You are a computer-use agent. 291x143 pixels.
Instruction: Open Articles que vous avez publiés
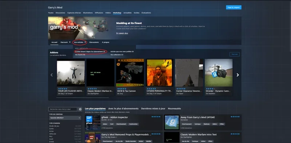[122, 52]
